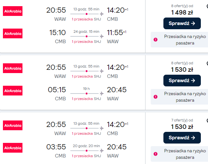
Task: Open the '1 przesiadka SHJ' link under 19 h
Action: tap(86, 99)
